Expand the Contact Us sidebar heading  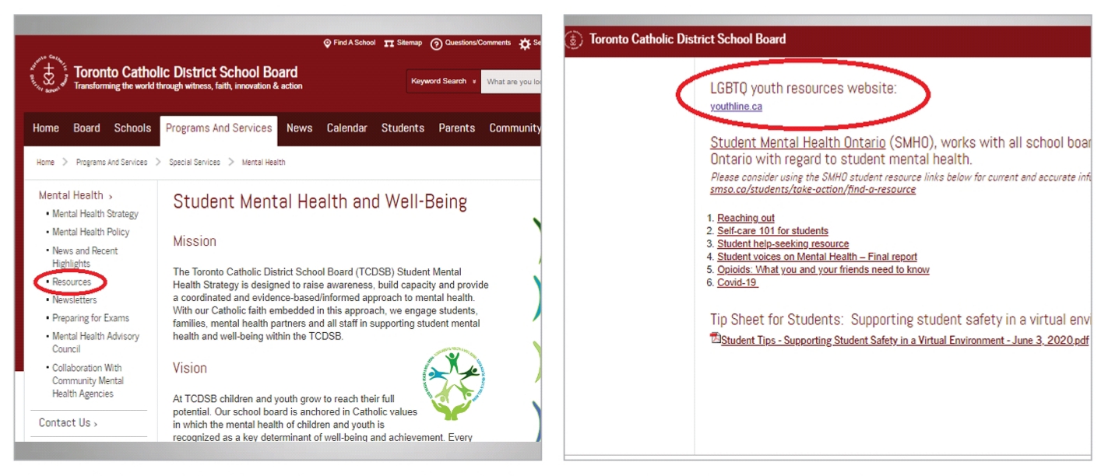pos(68,423)
